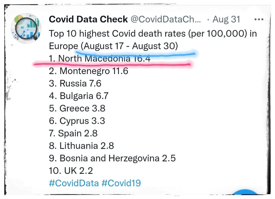Click the '1. North Macedonia 16.4' line
The width and height of the screenshot is (275, 199).
[x=100, y=59]
